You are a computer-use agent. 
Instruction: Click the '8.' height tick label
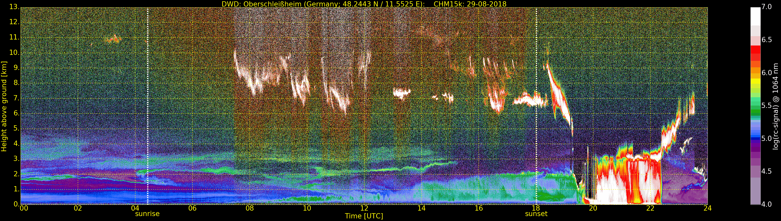16,83
